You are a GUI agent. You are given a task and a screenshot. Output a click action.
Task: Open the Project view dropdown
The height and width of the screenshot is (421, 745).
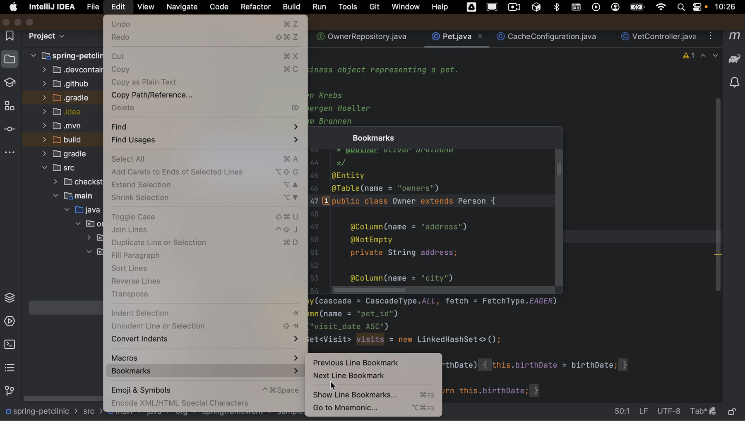tap(46, 36)
